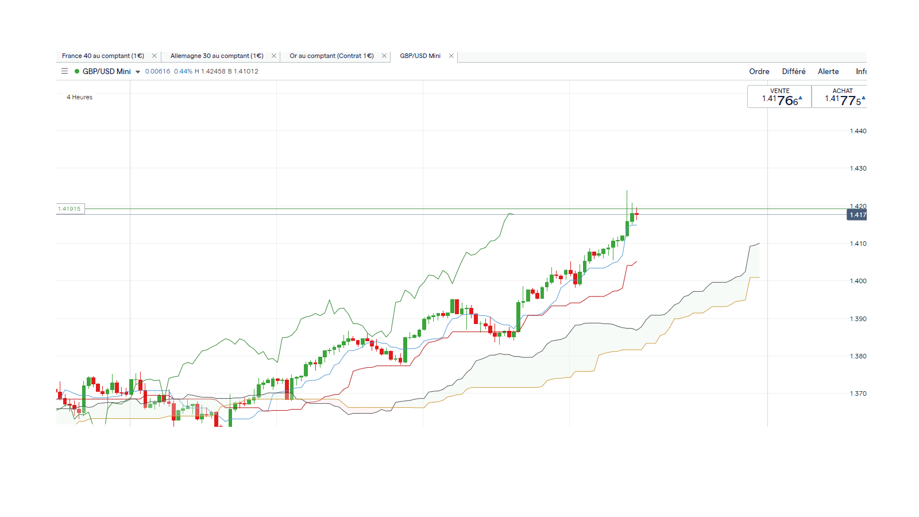
Task: Open the hamburger menu beside GBP/USD Mini
Action: tap(64, 71)
